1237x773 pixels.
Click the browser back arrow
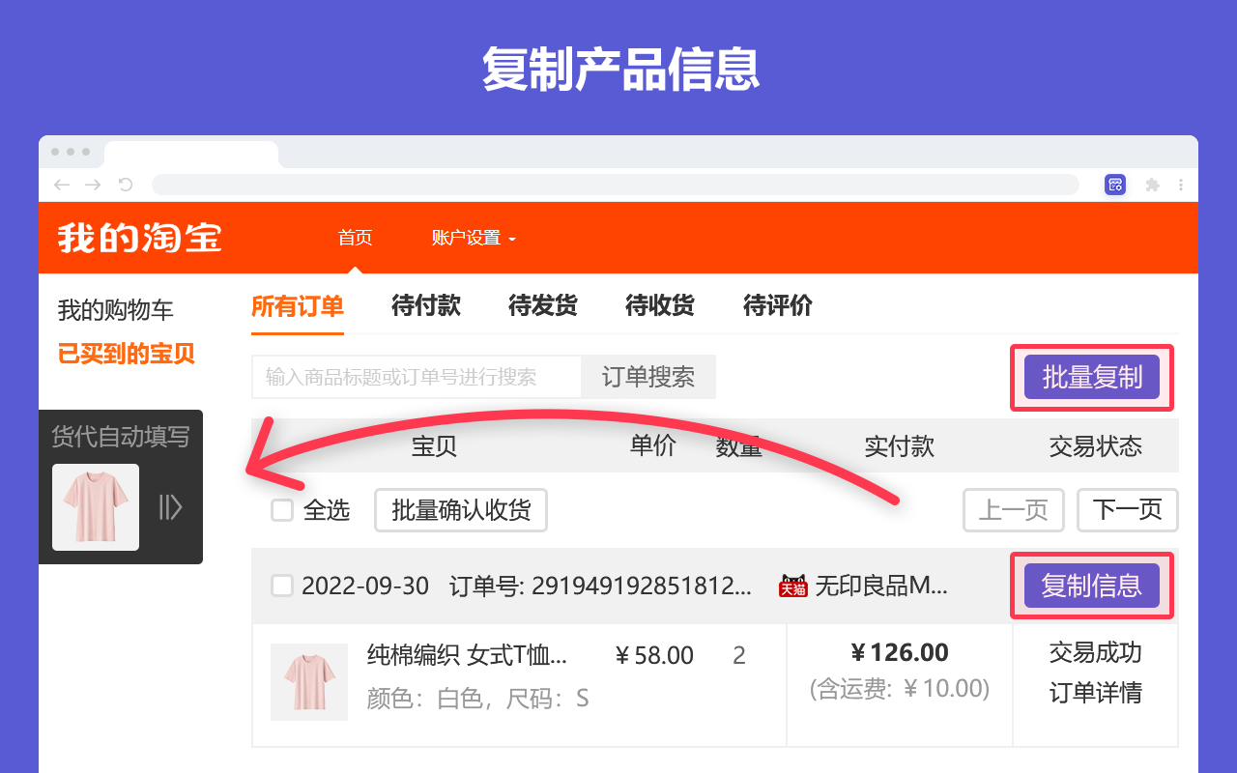point(62,185)
